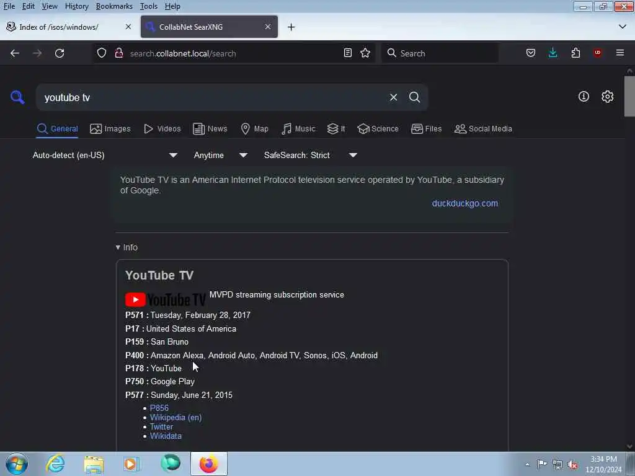The image size is (635, 476).
Task: Bookmark this page with the star icon
Action: tap(365, 53)
